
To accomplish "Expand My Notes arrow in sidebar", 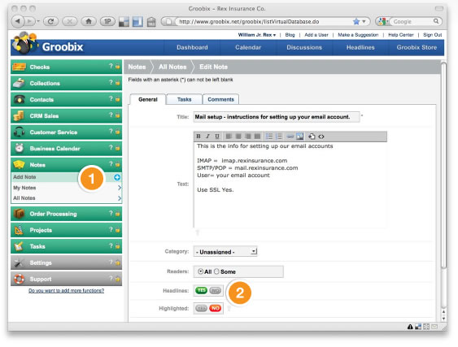I will pyautogui.click(x=119, y=188).
